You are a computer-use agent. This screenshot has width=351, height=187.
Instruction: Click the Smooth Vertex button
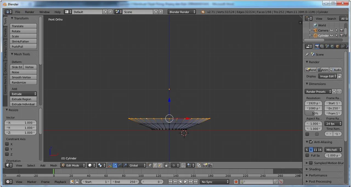[23, 77]
